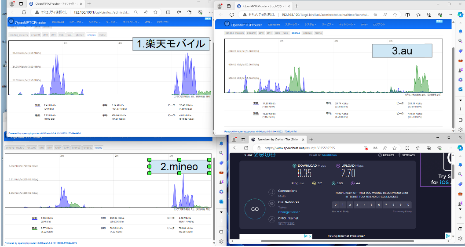Close the Speedtest by Ookla tab
Image resolution: width=465 pixels, height=247 pixels.
303,140
